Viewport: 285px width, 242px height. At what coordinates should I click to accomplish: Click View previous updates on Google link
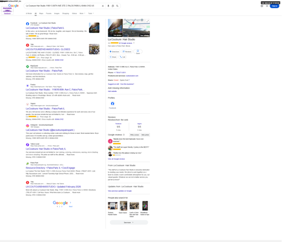(x=120, y=191)
